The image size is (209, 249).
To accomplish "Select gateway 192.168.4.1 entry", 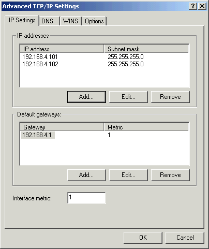I will (x=104, y=135).
